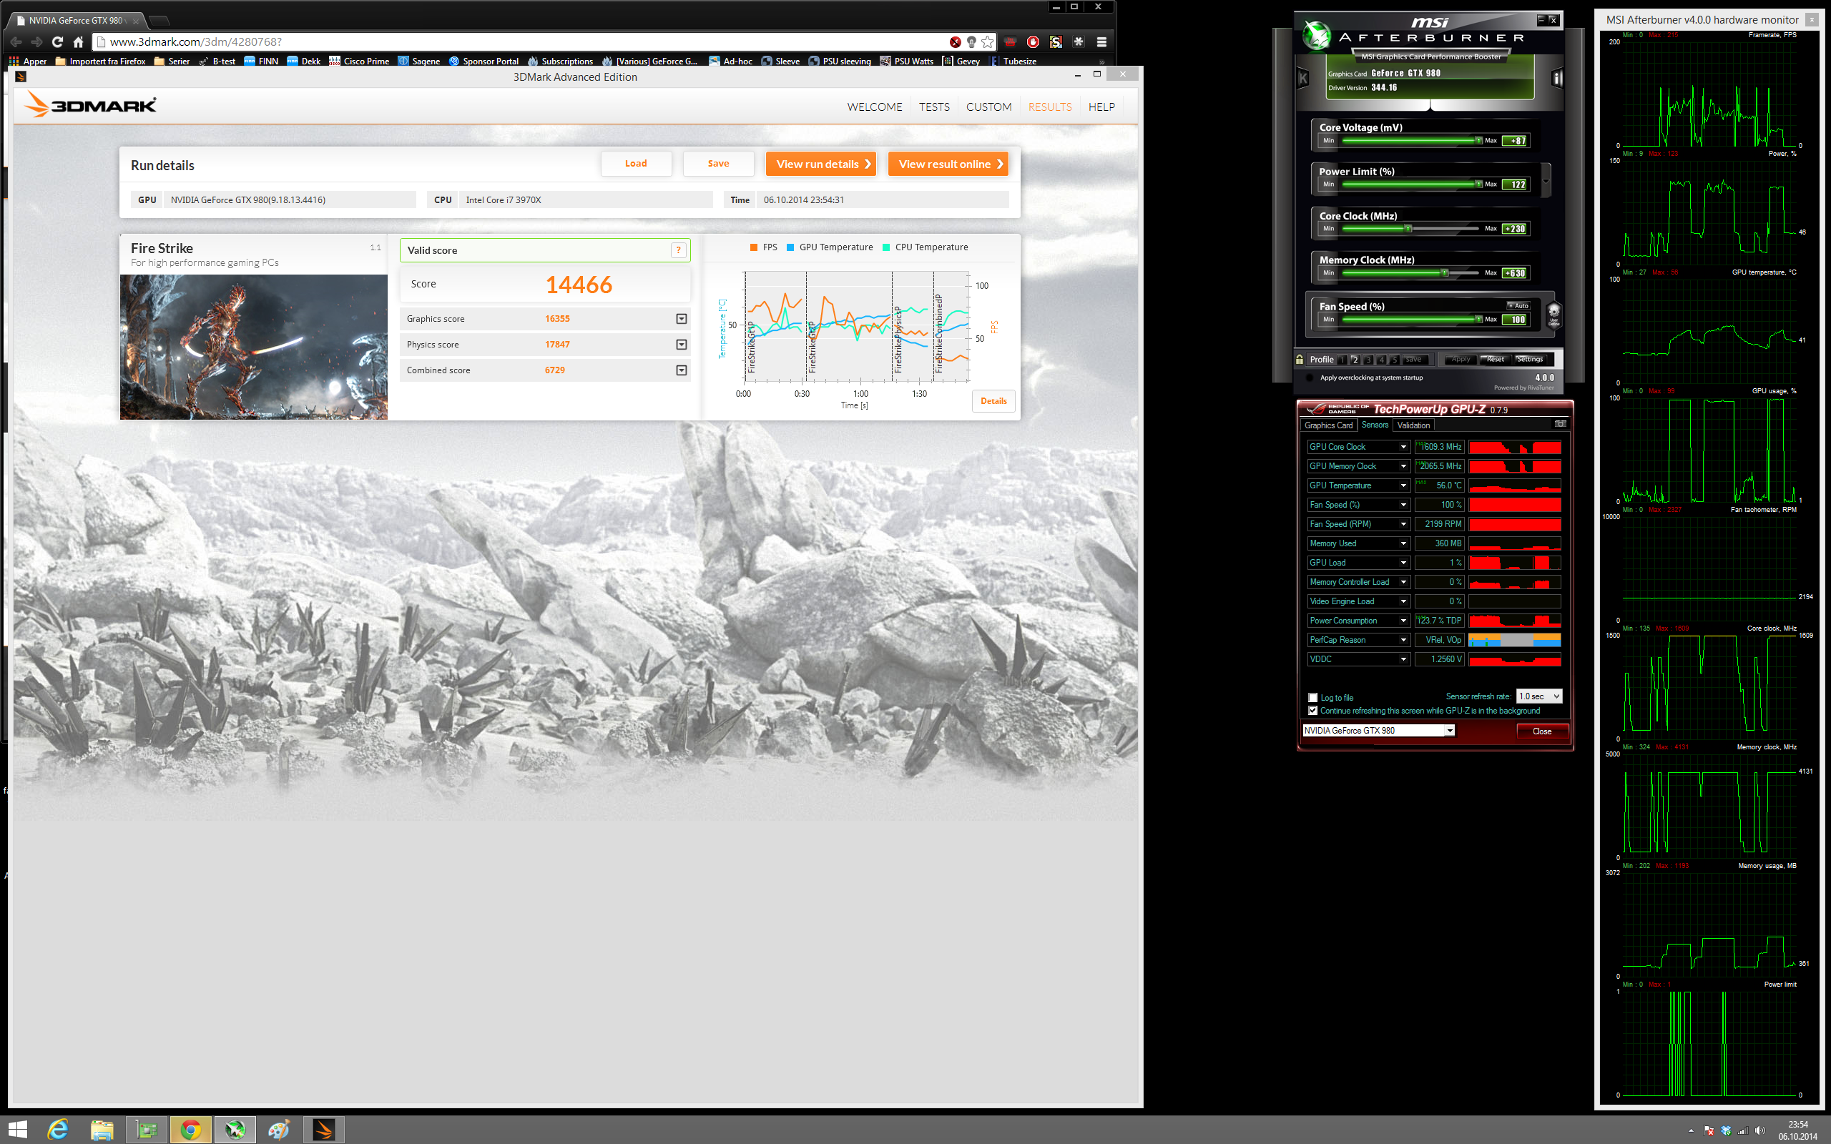The width and height of the screenshot is (1831, 1144).
Task: Close GPU-Z with the Close button
Action: point(1542,731)
